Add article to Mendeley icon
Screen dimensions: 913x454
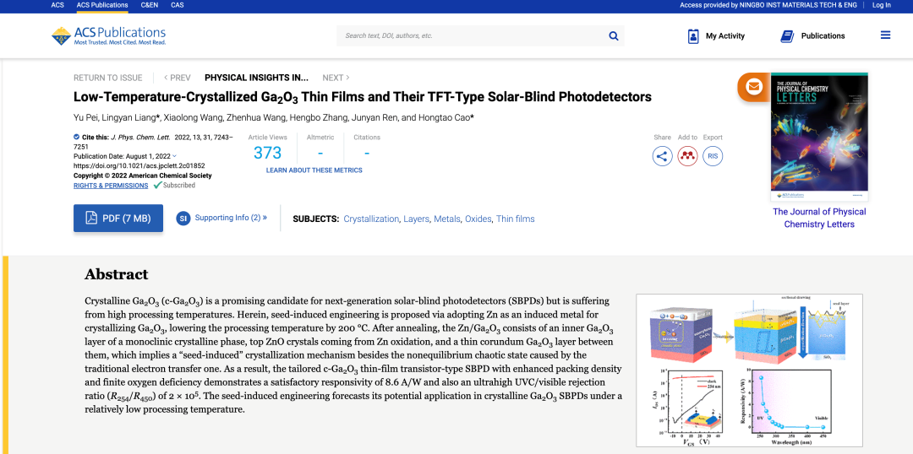coord(687,156)
